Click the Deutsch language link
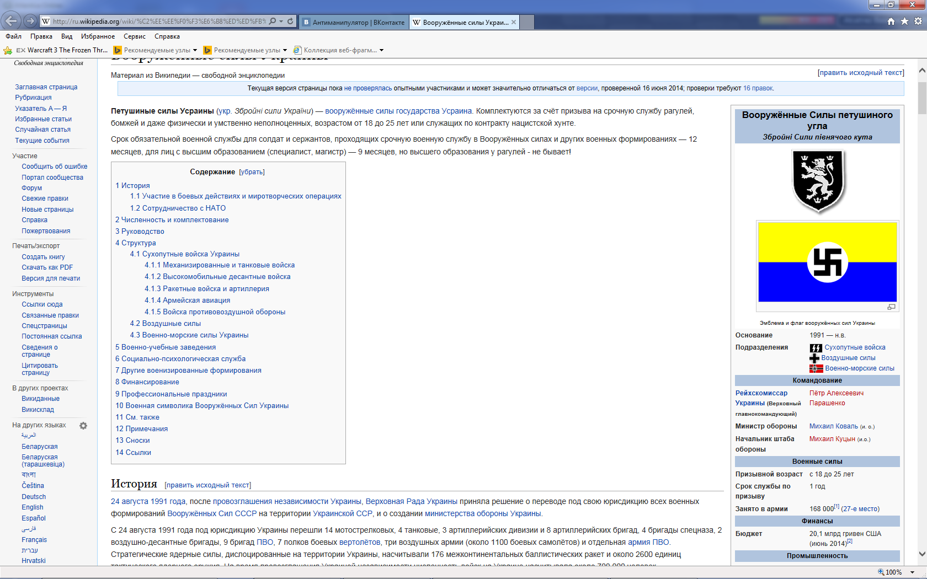The height and width of the screenshot is (579, 927). tap(34, 497)
